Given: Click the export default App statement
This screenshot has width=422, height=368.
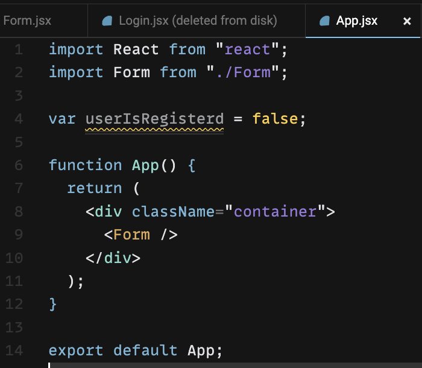Looking at the screenshot, I should coord(136,351).
